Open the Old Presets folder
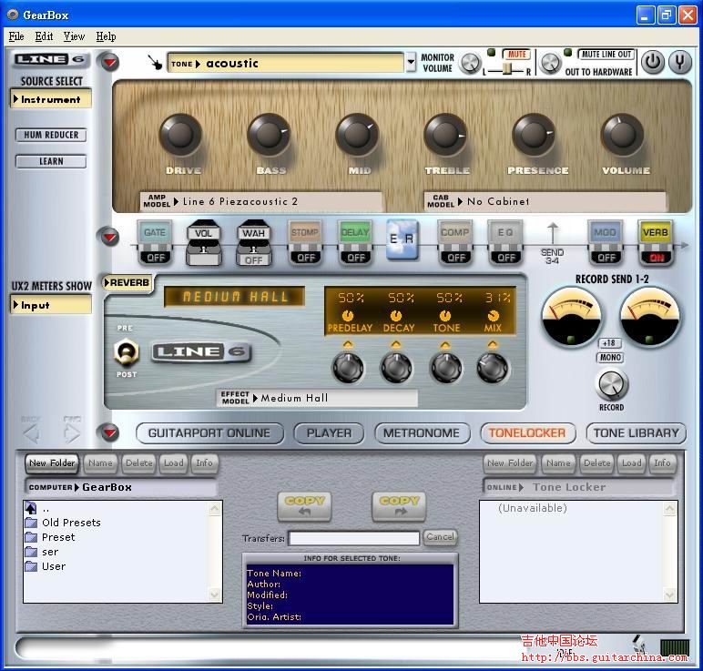Viewport: 703px width, 671px height. [x=63, y=523]
